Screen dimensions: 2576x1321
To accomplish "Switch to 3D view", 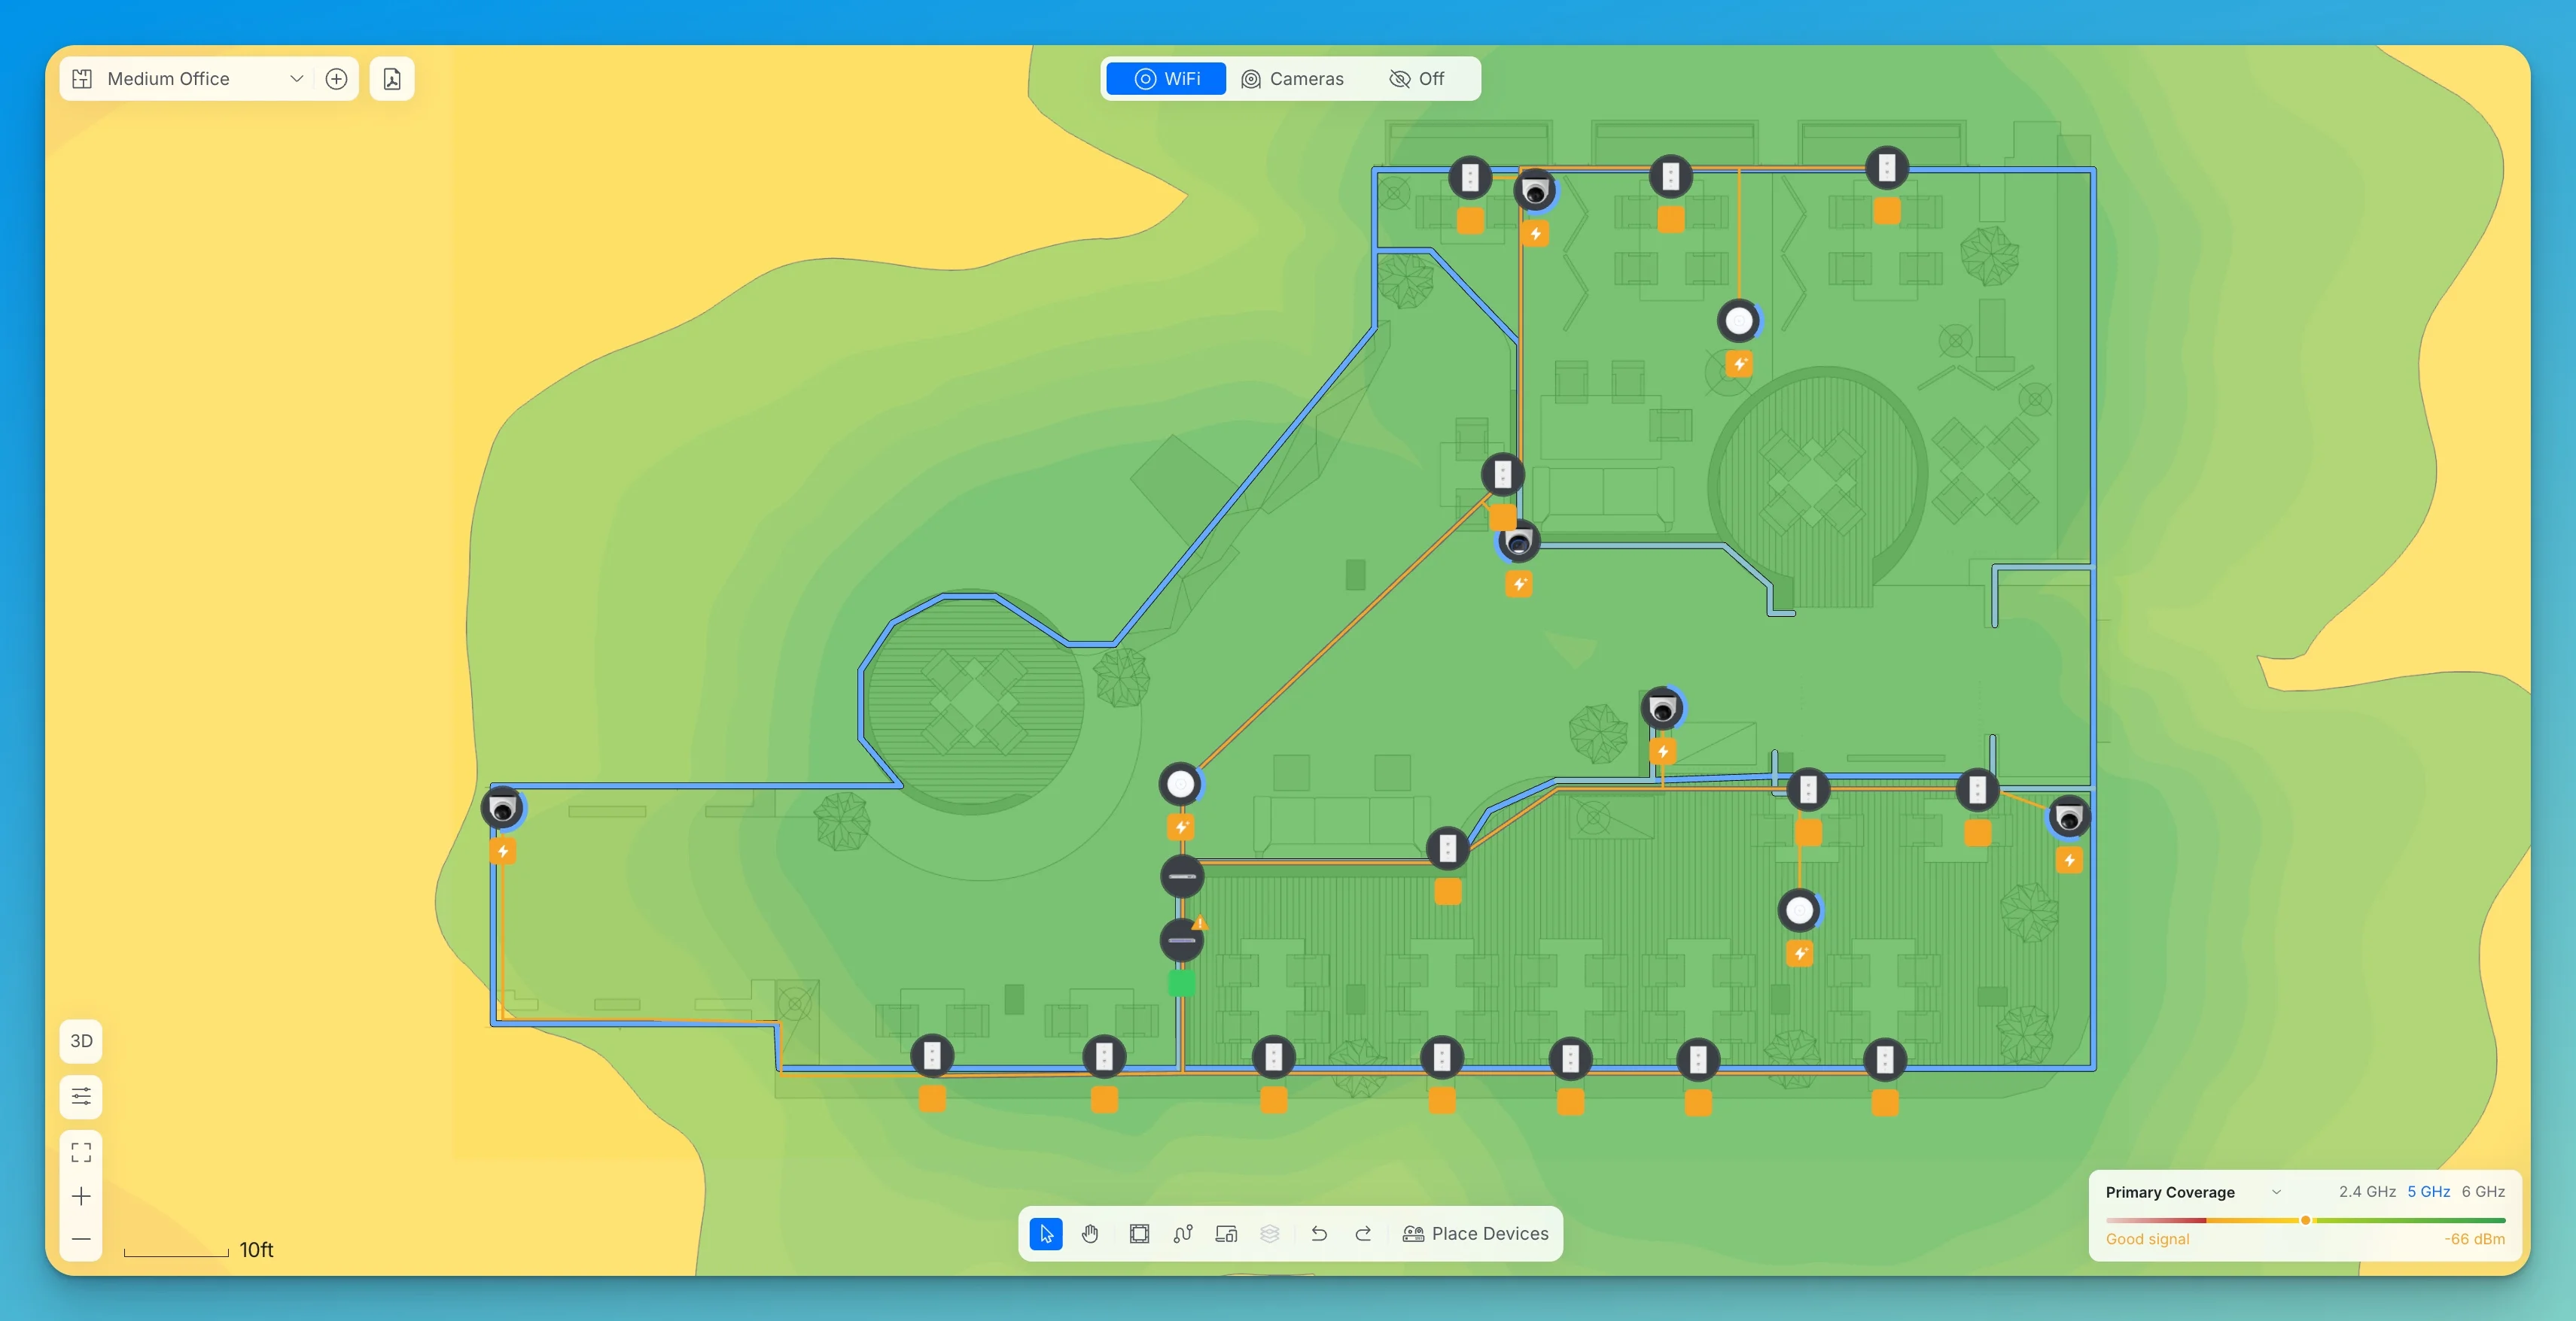I will (x=81, y=1040).
